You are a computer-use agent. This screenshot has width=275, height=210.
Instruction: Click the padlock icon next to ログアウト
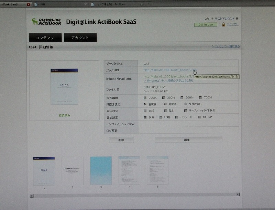(x=223, y=24)
